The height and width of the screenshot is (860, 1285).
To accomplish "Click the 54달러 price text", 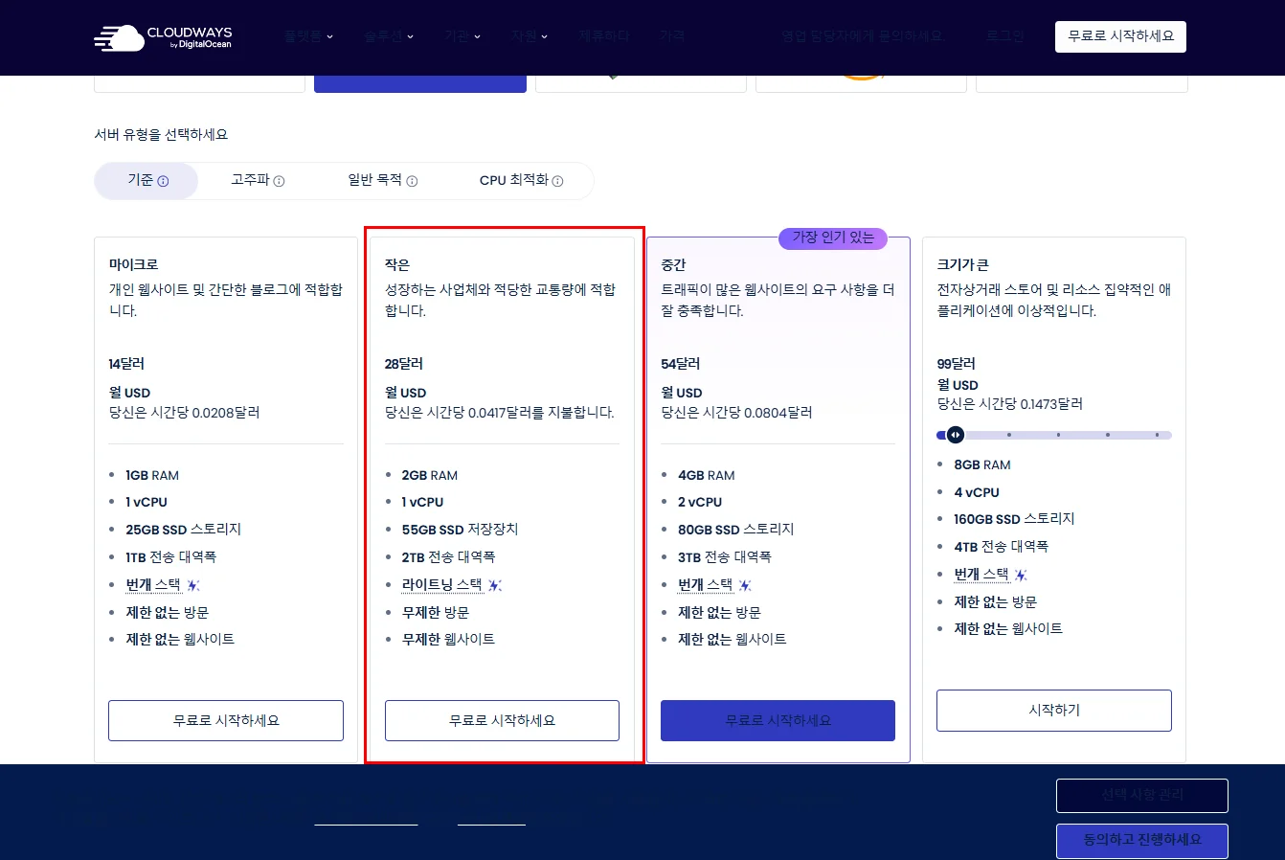I will 681,364.
